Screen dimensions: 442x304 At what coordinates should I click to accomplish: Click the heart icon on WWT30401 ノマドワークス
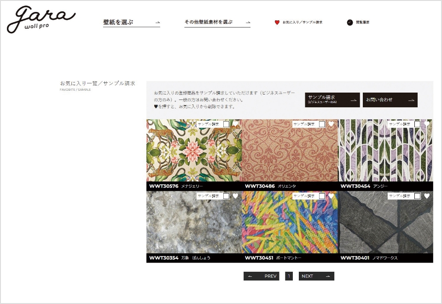click(427, 196)
